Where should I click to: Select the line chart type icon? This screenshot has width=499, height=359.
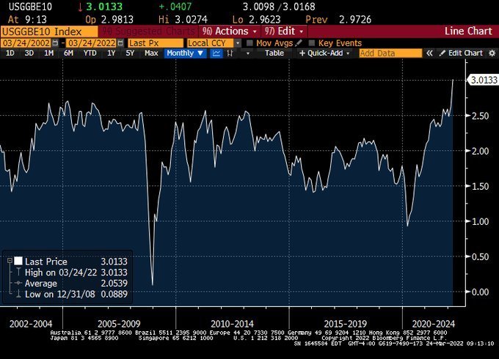[x=216, y=53]
